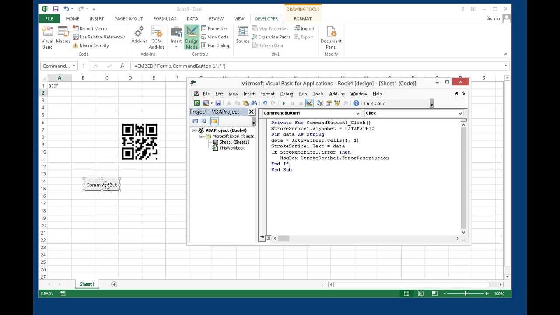This screenshot has width=560, height=315.
Task: Click the zoom slider in Excel status bar
Action: (x=465, y=294)
